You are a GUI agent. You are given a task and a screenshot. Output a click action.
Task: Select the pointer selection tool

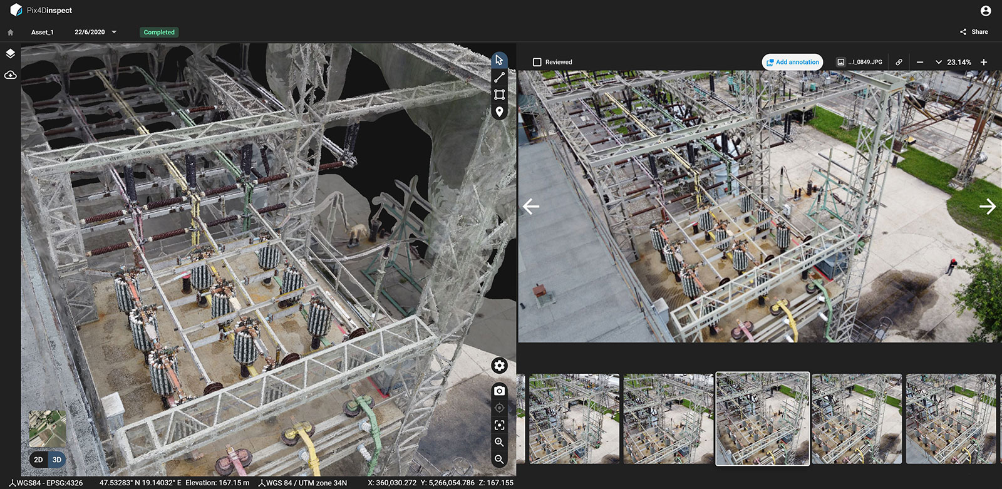[x=499, y=60]
